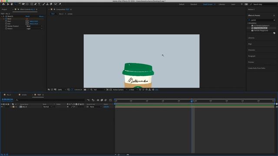Create new bin icon in Effects & Presets
Screen dimensions: 278x156
click(274, 33)
